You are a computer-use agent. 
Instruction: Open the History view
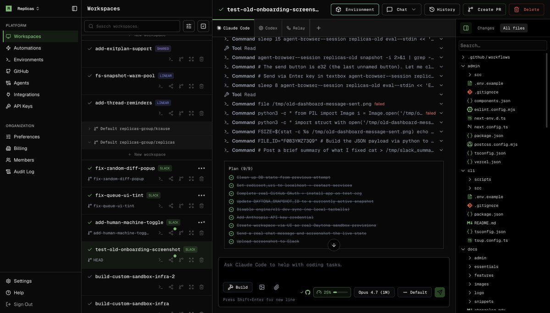442,10
